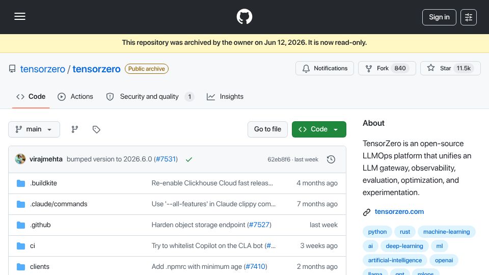This screenshot has height=275, width=489.
Task: Open the ci folder
Action: [x=33, y=245]
